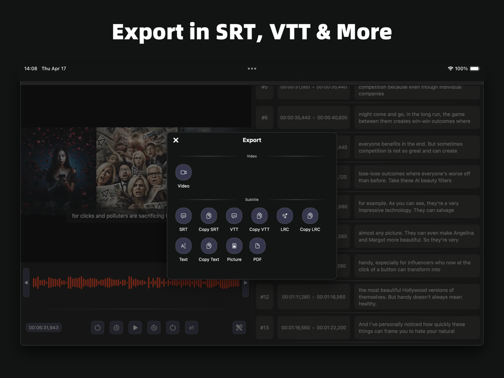Close the Export dialog
504x378 pixels.
coord(176,140)
